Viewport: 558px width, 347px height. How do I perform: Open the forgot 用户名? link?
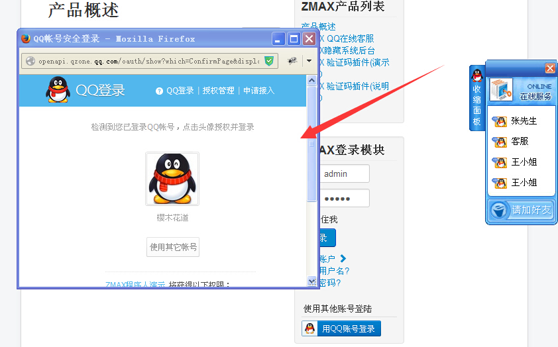coord(334,271)
